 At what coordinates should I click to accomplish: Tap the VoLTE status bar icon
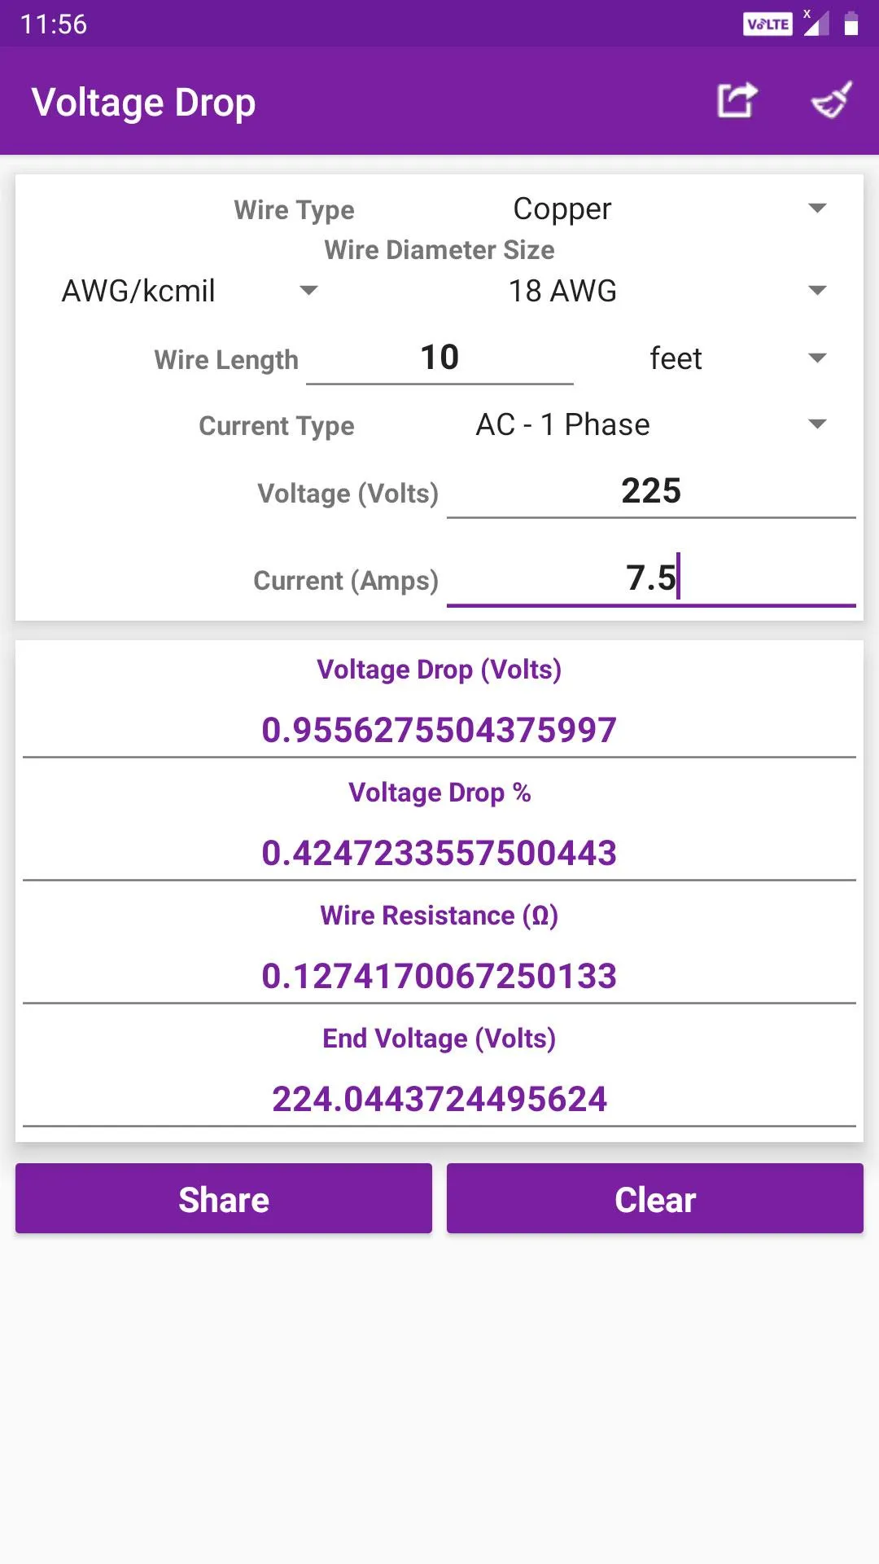[x=767, y=24]
